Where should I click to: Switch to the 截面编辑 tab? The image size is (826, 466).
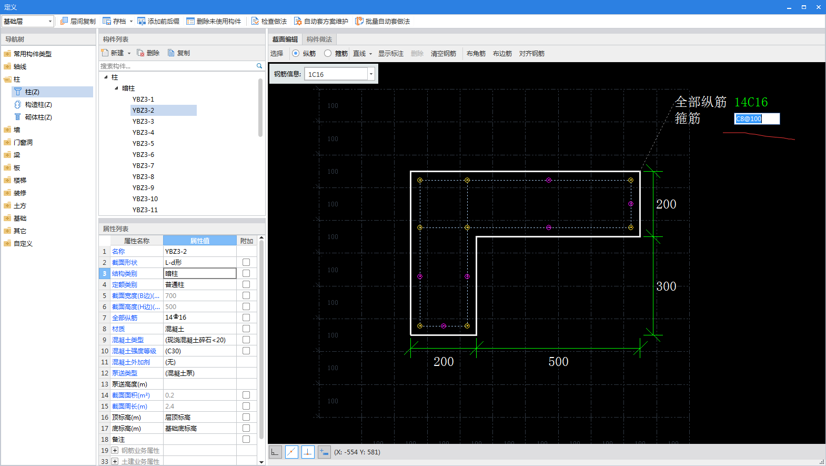285,39
